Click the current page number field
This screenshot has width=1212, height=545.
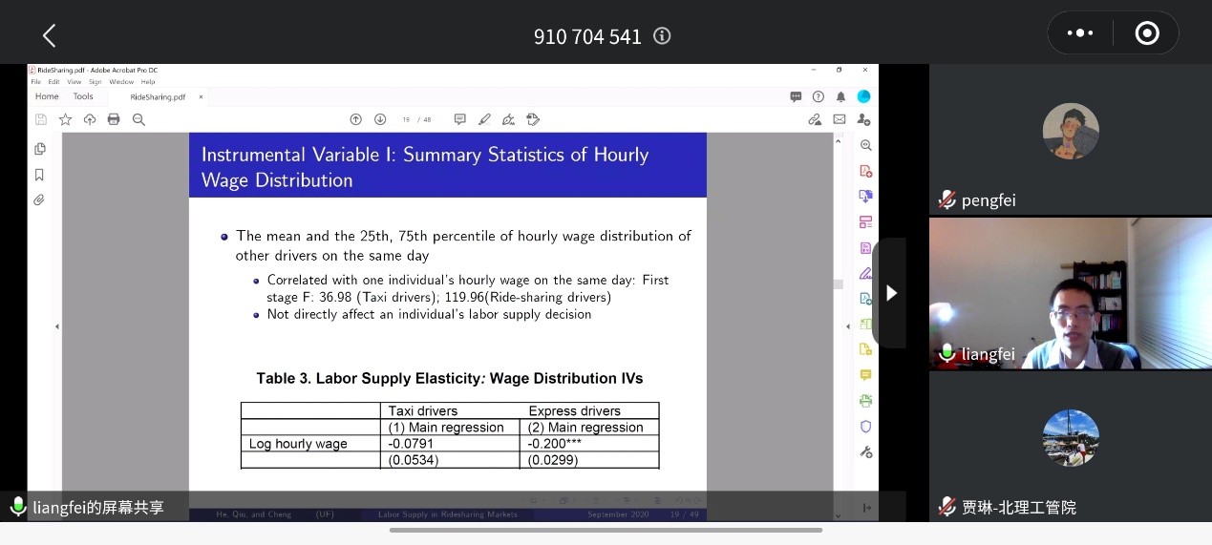406,119
